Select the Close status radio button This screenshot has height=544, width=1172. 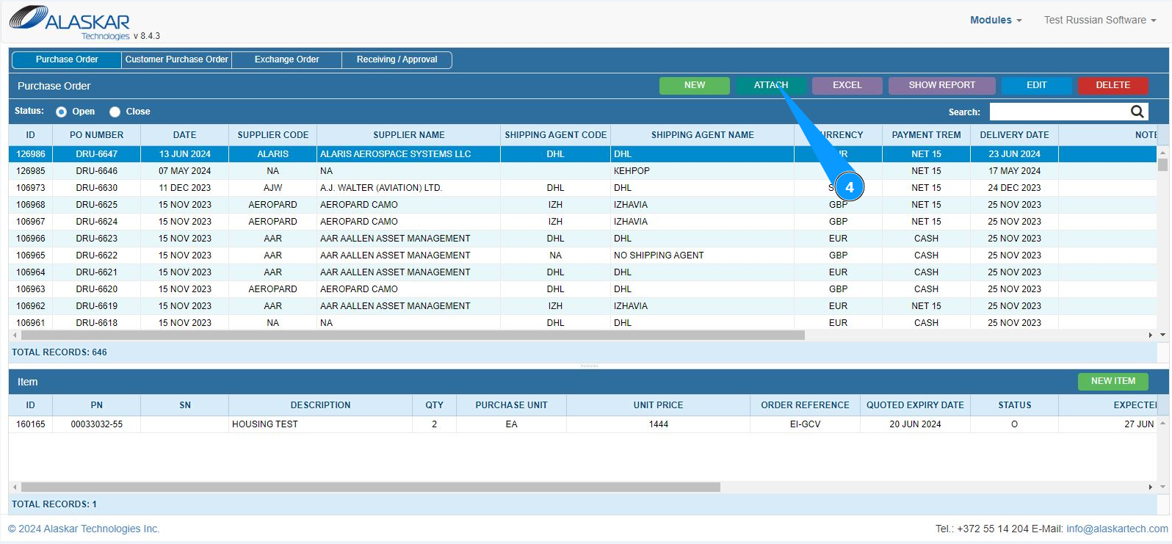pyautogui.click(x=115, y=112)
